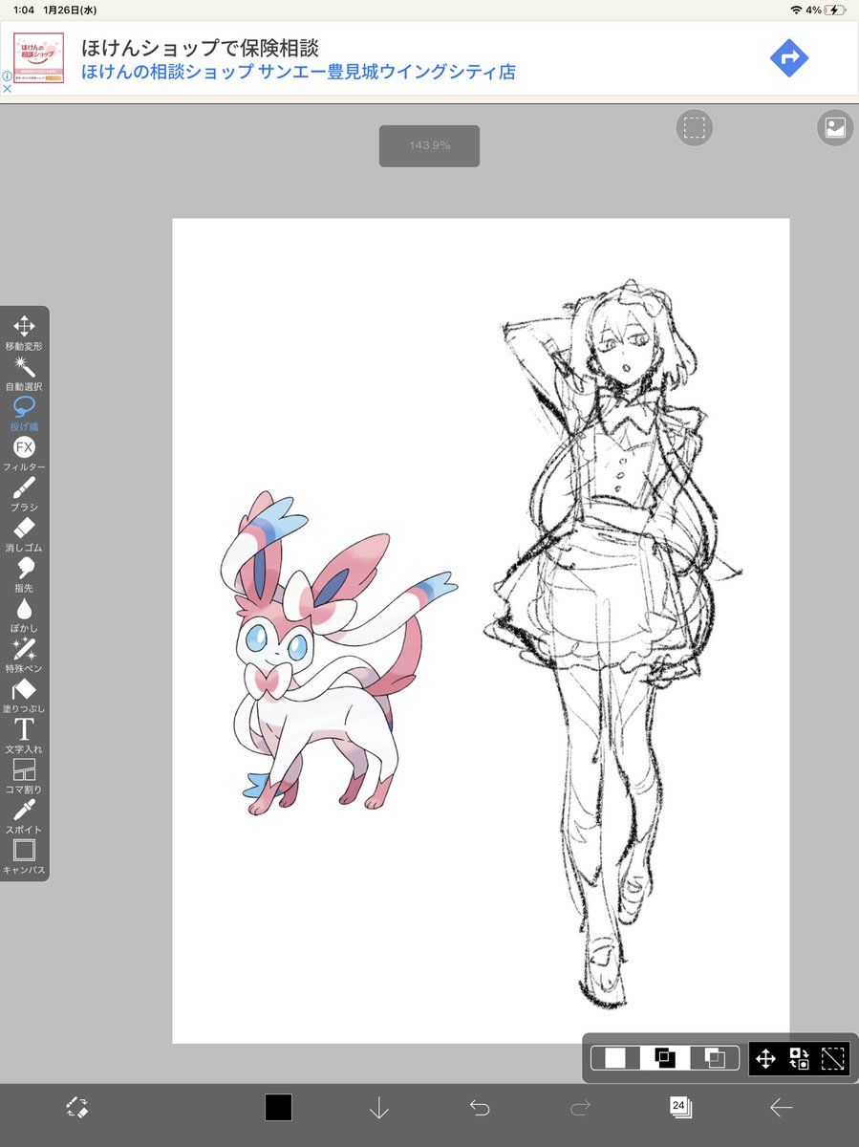
Task: Select the 特殊ペン special pen tool
Action: pos(24,656)
